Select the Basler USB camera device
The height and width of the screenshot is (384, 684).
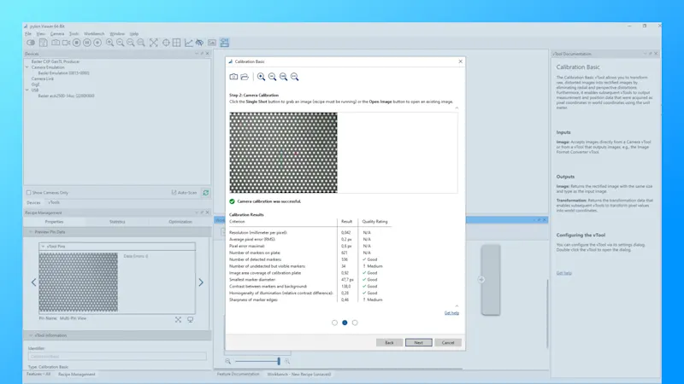tap(66, 96)
